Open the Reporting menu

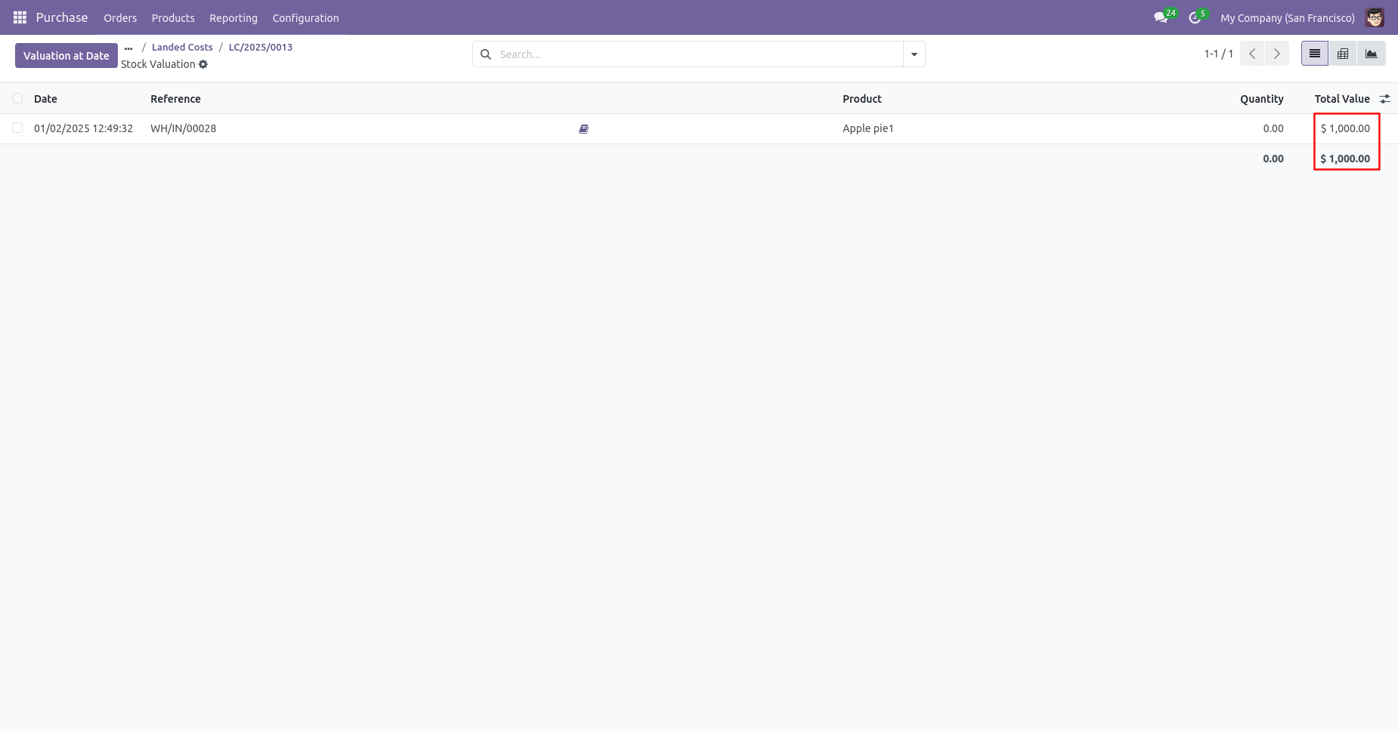[x=234, y=17]
